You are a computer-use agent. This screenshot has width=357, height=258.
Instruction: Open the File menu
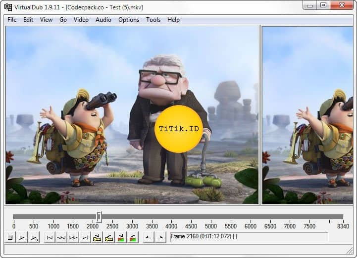12,20
